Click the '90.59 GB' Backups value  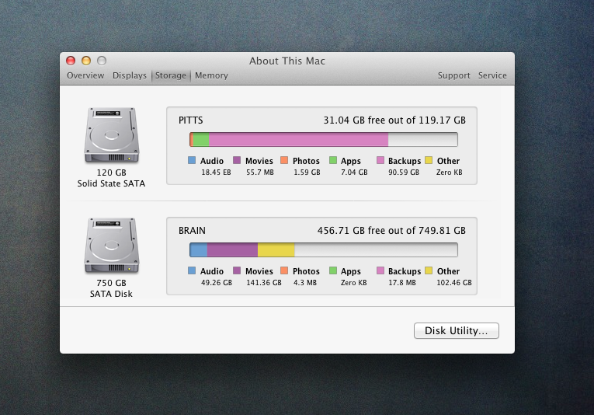pyautogui.click(x=404, y=173)
